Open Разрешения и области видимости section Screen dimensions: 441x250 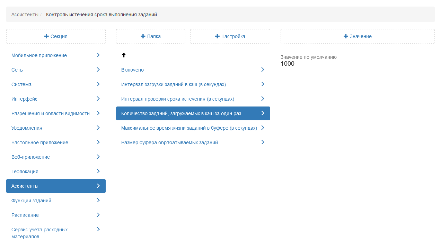(x=51, y=113)
